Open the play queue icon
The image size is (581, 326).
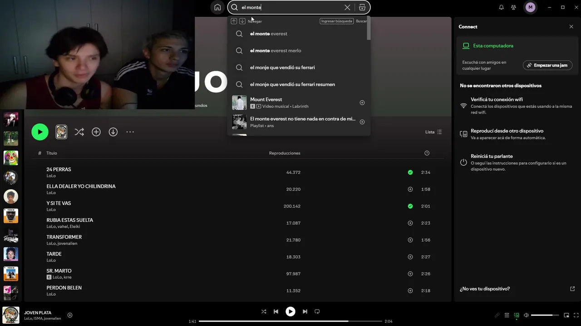pyautogui.click(x=507, y=315)
